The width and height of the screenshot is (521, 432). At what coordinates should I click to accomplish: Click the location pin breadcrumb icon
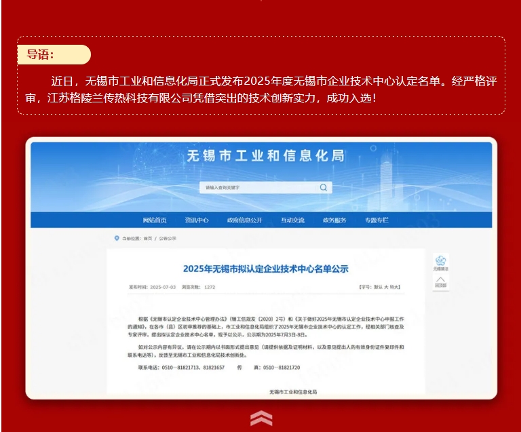pyautogui.click(x=117, y=238)
